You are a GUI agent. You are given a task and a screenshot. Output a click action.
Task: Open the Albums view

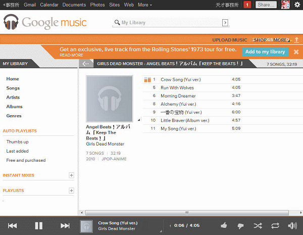point(14,107)
